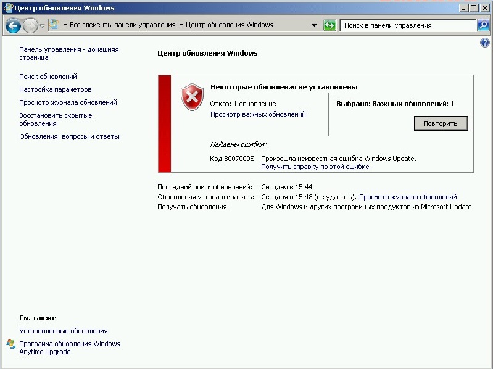The height and width of the screenshot is (369, 493).
Task: Open 'Установленные обновления' under См. также
Action: point(63,331)
